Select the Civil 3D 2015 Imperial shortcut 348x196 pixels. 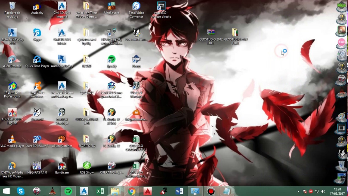(62, 10)
